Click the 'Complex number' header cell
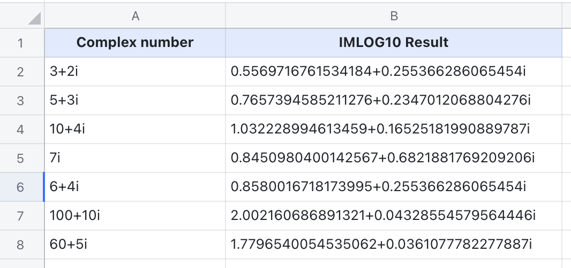The image size is (571, 268). pos(135,43)
